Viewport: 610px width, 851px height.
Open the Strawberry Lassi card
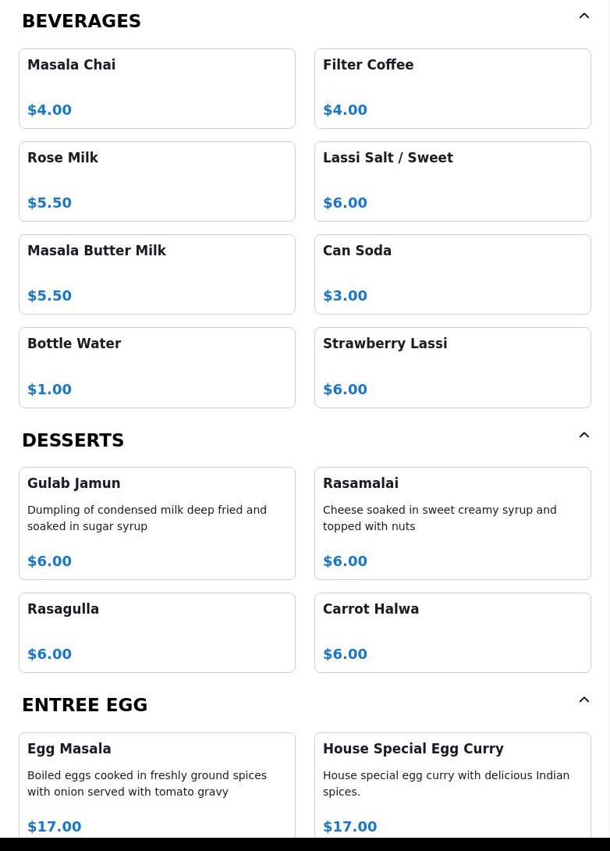[x=452, y=367]
